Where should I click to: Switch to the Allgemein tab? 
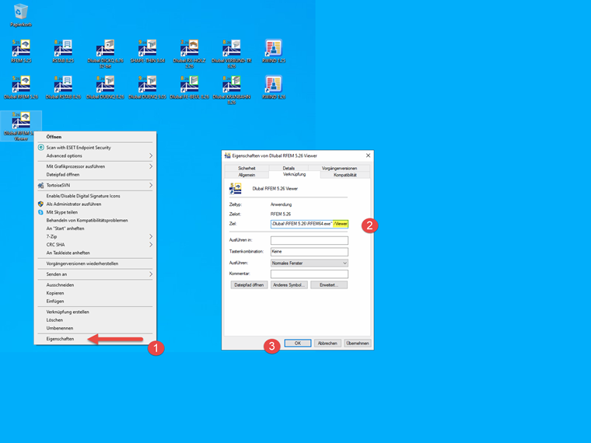click(x=247, y=175)
